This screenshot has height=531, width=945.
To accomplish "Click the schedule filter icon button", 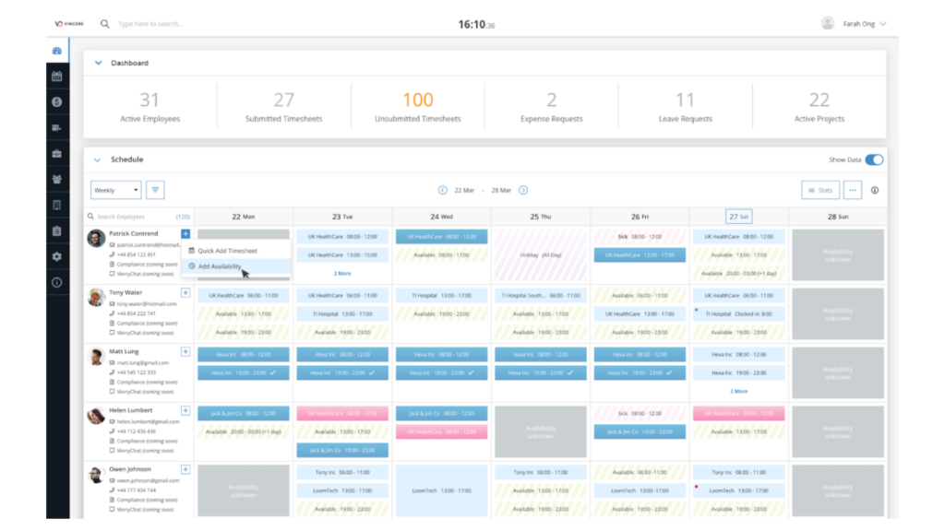I will [156, 190].
